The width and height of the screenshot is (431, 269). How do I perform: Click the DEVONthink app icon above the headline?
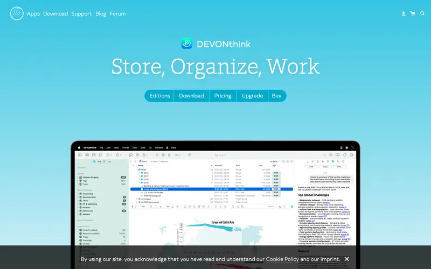click(x=187, y=44)
